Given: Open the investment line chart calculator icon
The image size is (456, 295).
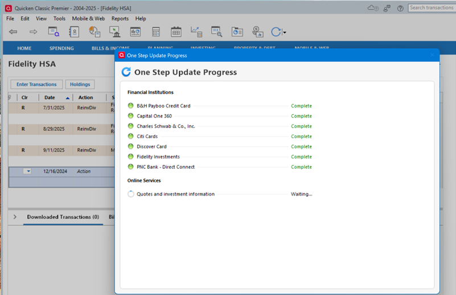Looking at the screenshot, I should [196, 32].
